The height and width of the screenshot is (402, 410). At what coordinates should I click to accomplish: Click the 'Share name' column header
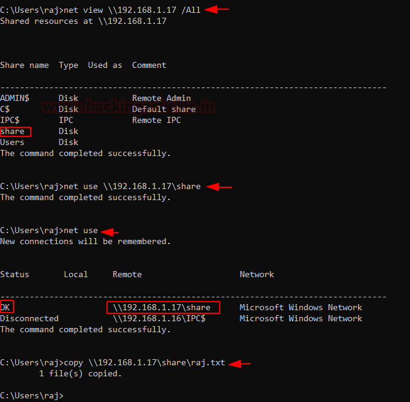(x=24, y=65)
